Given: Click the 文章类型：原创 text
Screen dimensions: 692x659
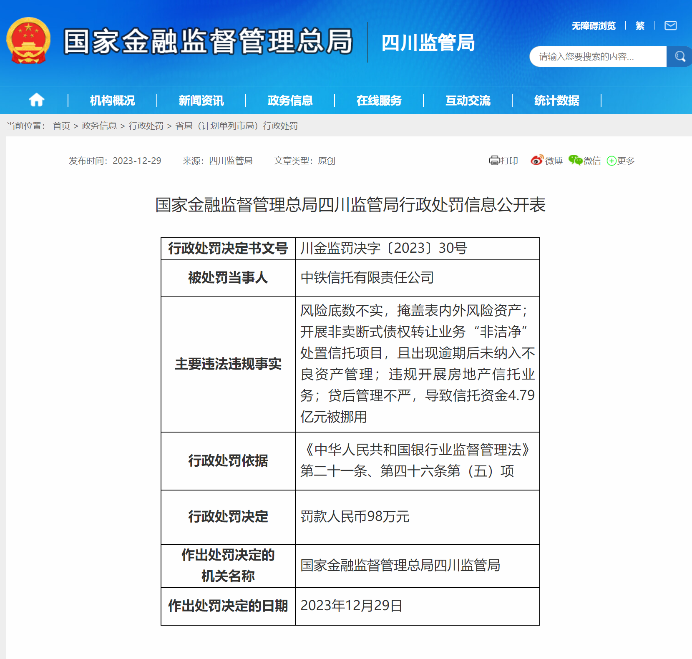Looking at the screenshot, I should [304, 161].
